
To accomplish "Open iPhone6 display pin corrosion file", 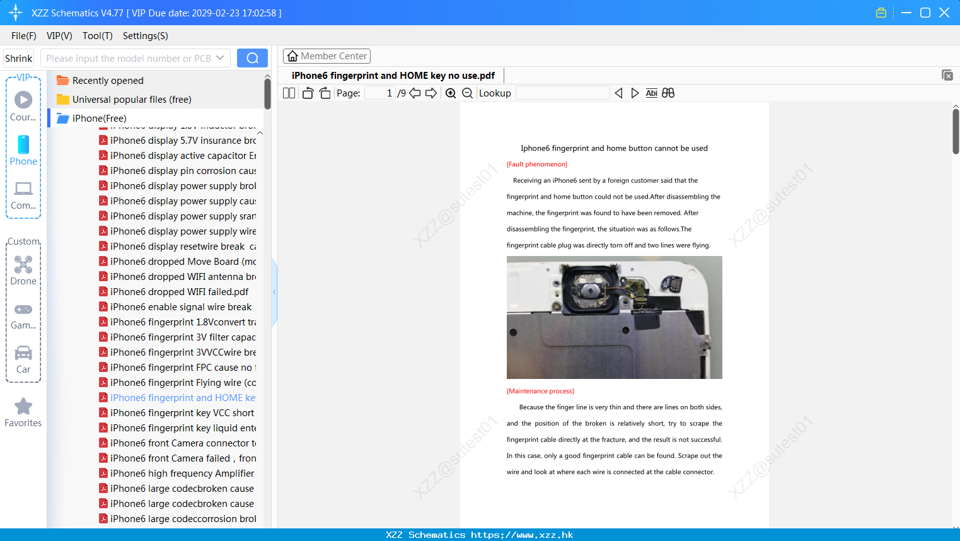I will click(178, 171).
